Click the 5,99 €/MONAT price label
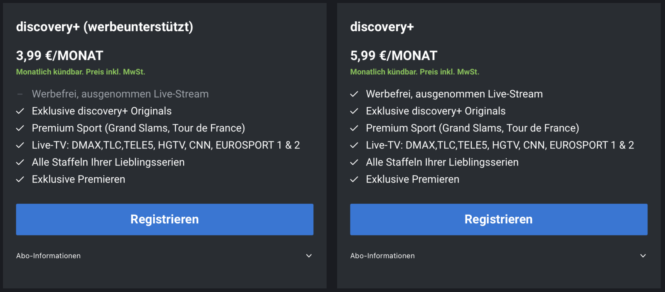Viewport: 665px width, 292px height. pos(394,56)
